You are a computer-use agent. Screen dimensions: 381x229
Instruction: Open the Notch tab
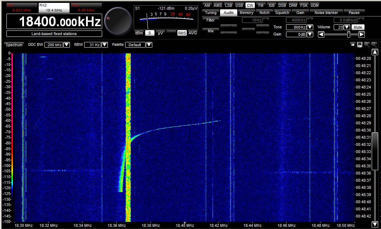click(265, 13)
